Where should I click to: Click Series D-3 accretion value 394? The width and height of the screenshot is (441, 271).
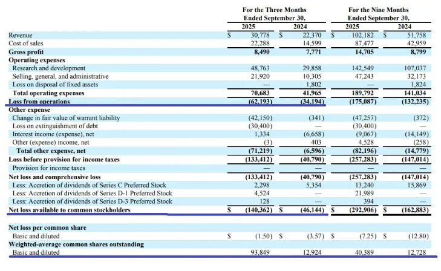[x=368, y=201]
